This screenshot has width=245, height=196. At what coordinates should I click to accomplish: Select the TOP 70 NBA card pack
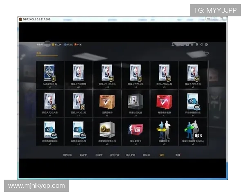click(136, 75)
